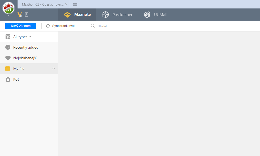Click the Synchronizovat button
The width and height of the screenshot is (260, 156).
point(61,26)
